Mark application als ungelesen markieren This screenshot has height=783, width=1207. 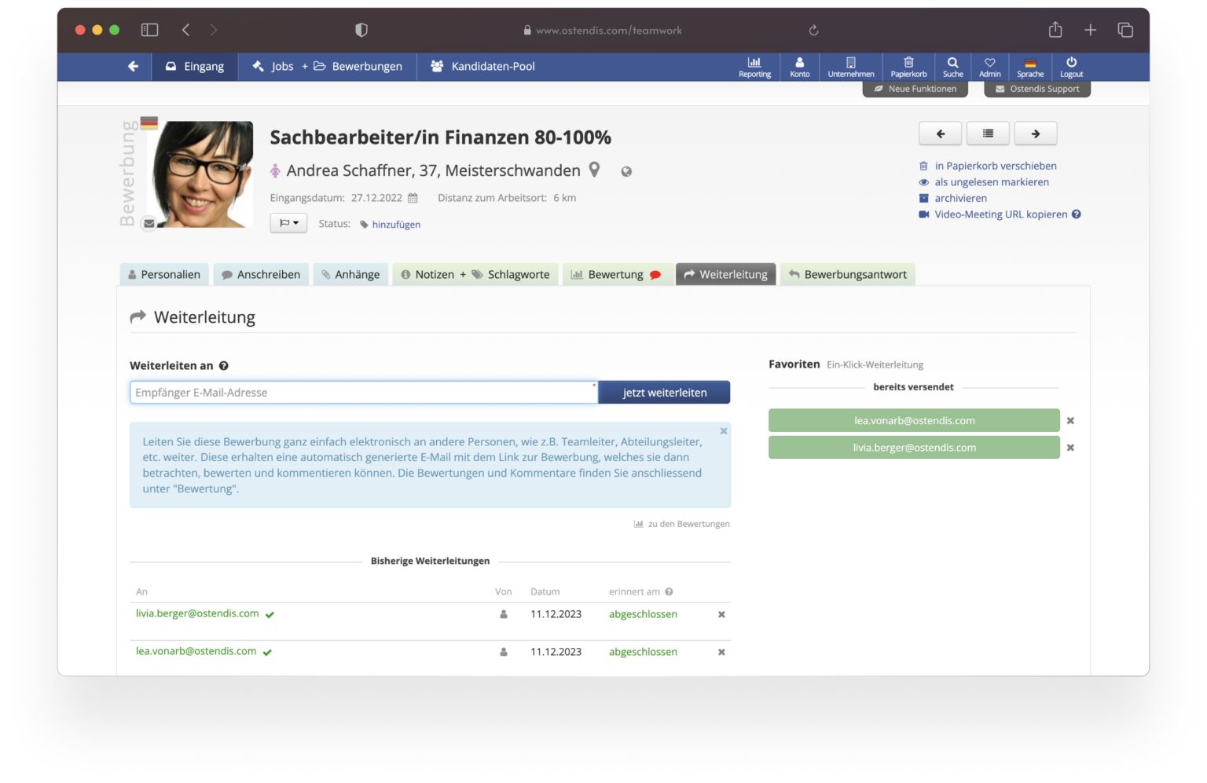pos(991,182)
